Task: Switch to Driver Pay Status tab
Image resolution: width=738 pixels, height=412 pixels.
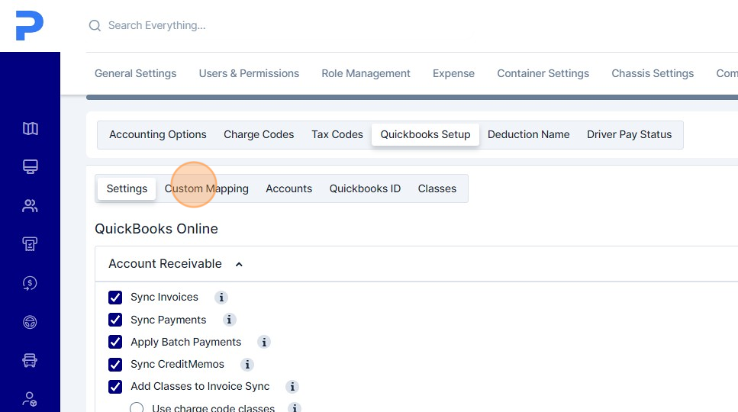Action: point(630,134)
